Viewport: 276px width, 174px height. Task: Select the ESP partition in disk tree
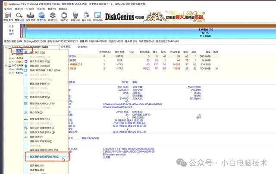click(x=19, y=51)
